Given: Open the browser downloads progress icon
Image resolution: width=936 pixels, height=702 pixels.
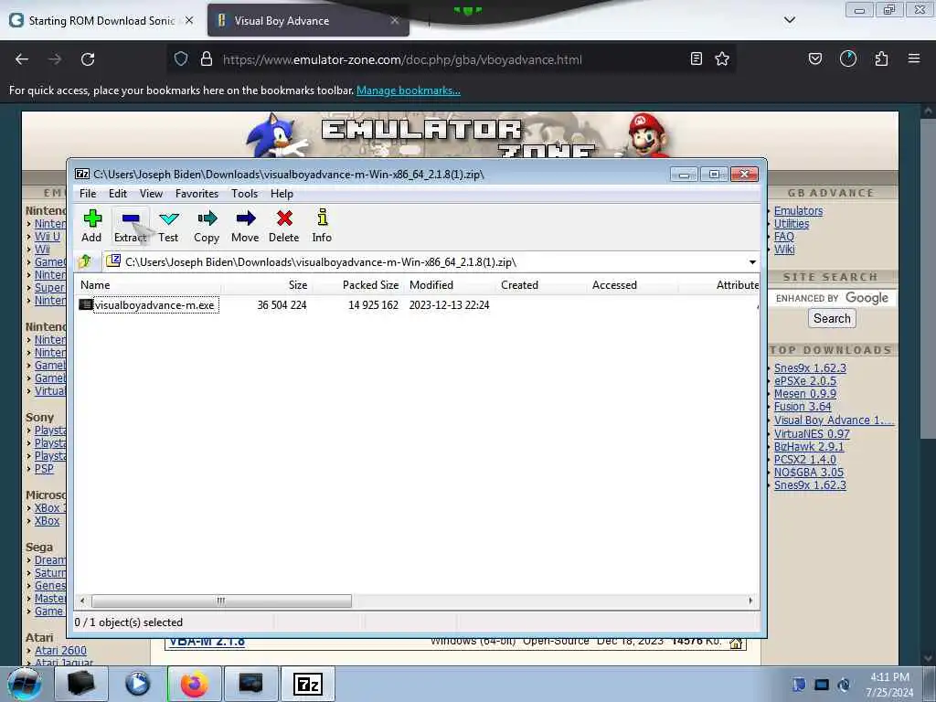Looking at the screenshot, I should [x=848, y=58].
